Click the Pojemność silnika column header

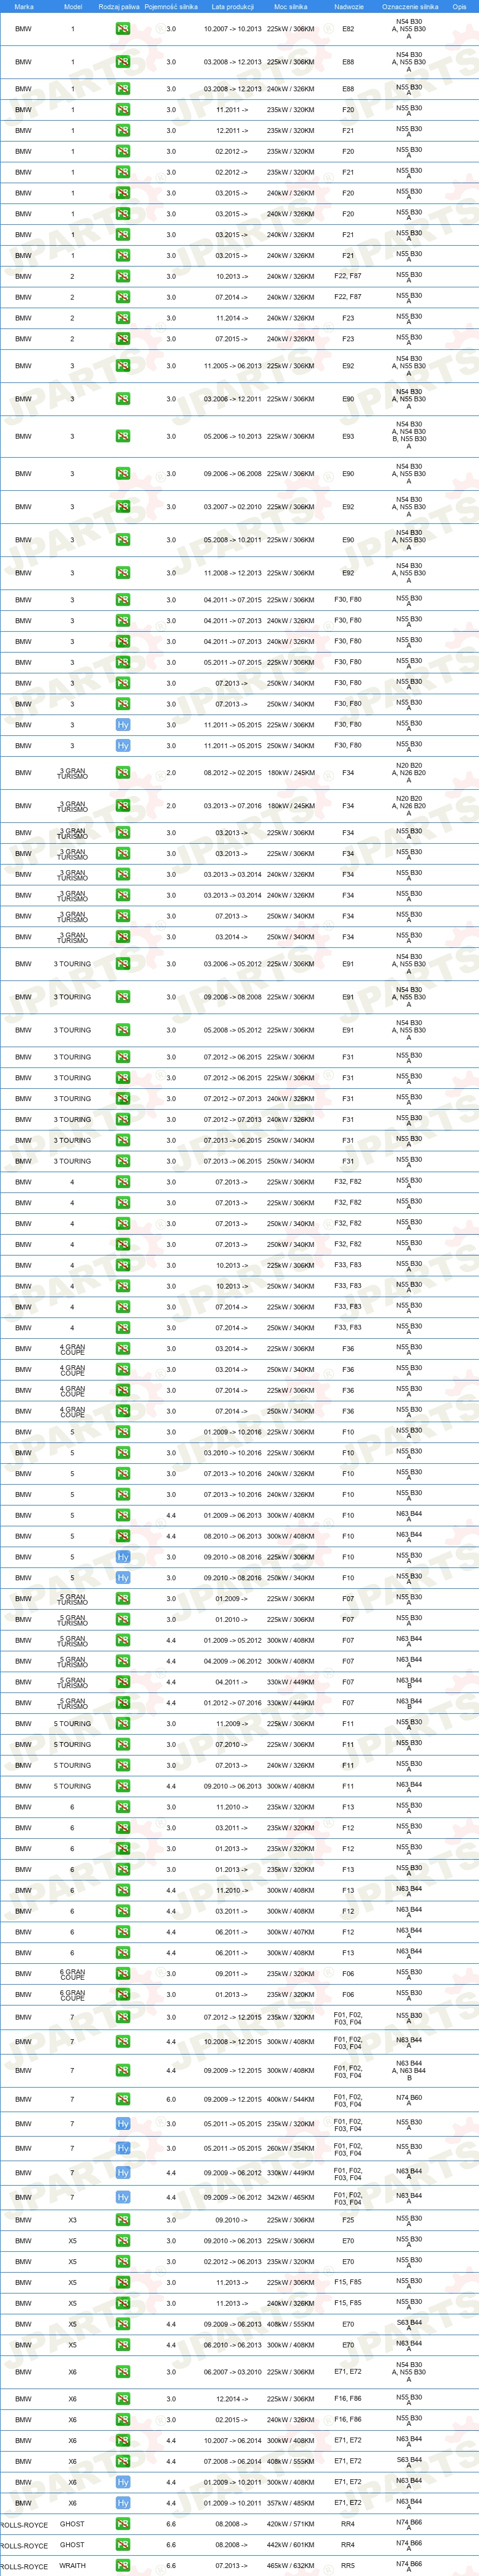[x=171, y=6]
